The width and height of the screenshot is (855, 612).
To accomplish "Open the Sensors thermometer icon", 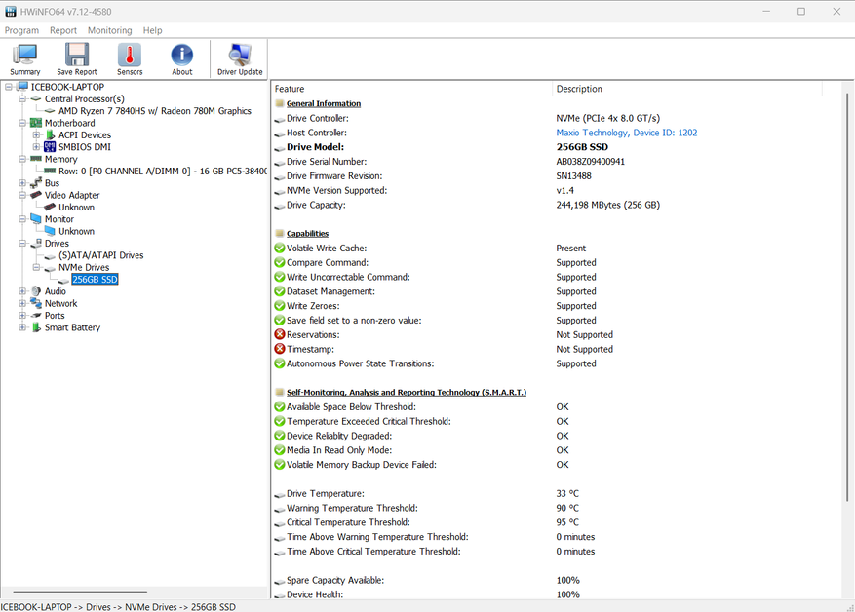I will pyautogui.click(x=130, y=55).
